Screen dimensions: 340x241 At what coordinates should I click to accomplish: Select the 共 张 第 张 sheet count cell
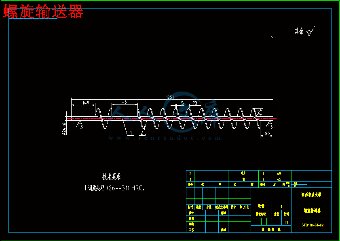[x=271, y=229]
